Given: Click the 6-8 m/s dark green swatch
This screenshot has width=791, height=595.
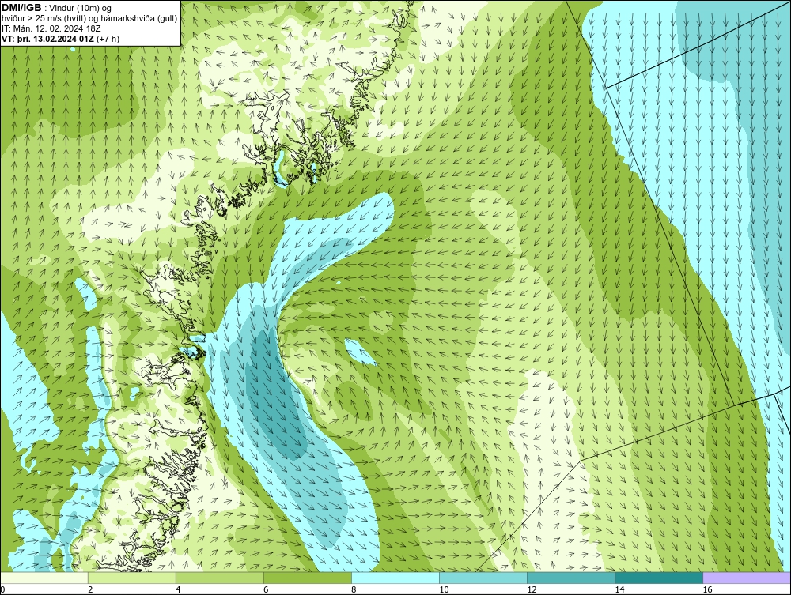Looking at the screenshot, I should [307, 578].
